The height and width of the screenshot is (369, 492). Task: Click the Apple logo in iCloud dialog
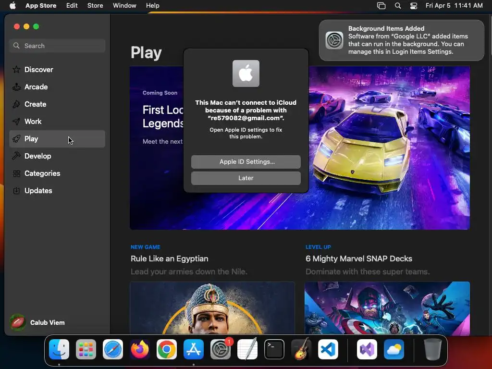246,74
